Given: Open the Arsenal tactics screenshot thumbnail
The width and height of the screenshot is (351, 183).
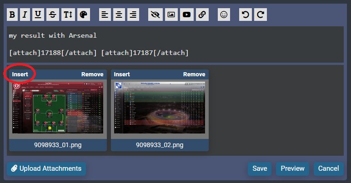Looking at the screenshot, I should point(58,108).
